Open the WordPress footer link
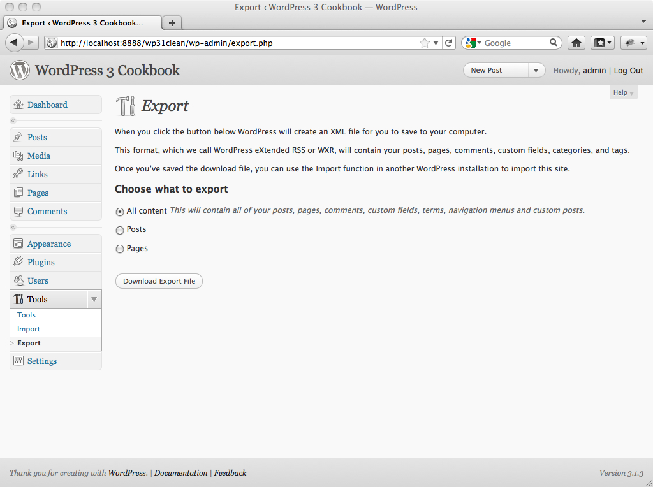Image resolution: width=653 pixels, height=487 pixels. 127,473
